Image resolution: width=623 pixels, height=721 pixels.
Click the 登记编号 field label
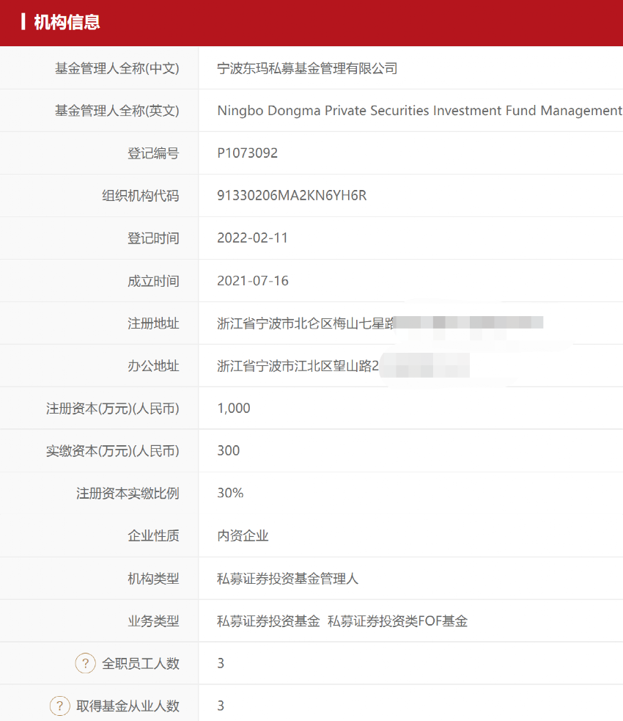tap(153, 153)
